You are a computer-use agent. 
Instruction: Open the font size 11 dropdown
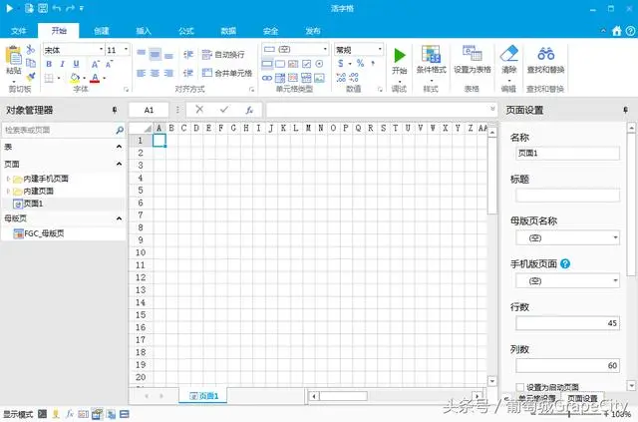pos(126,49)
